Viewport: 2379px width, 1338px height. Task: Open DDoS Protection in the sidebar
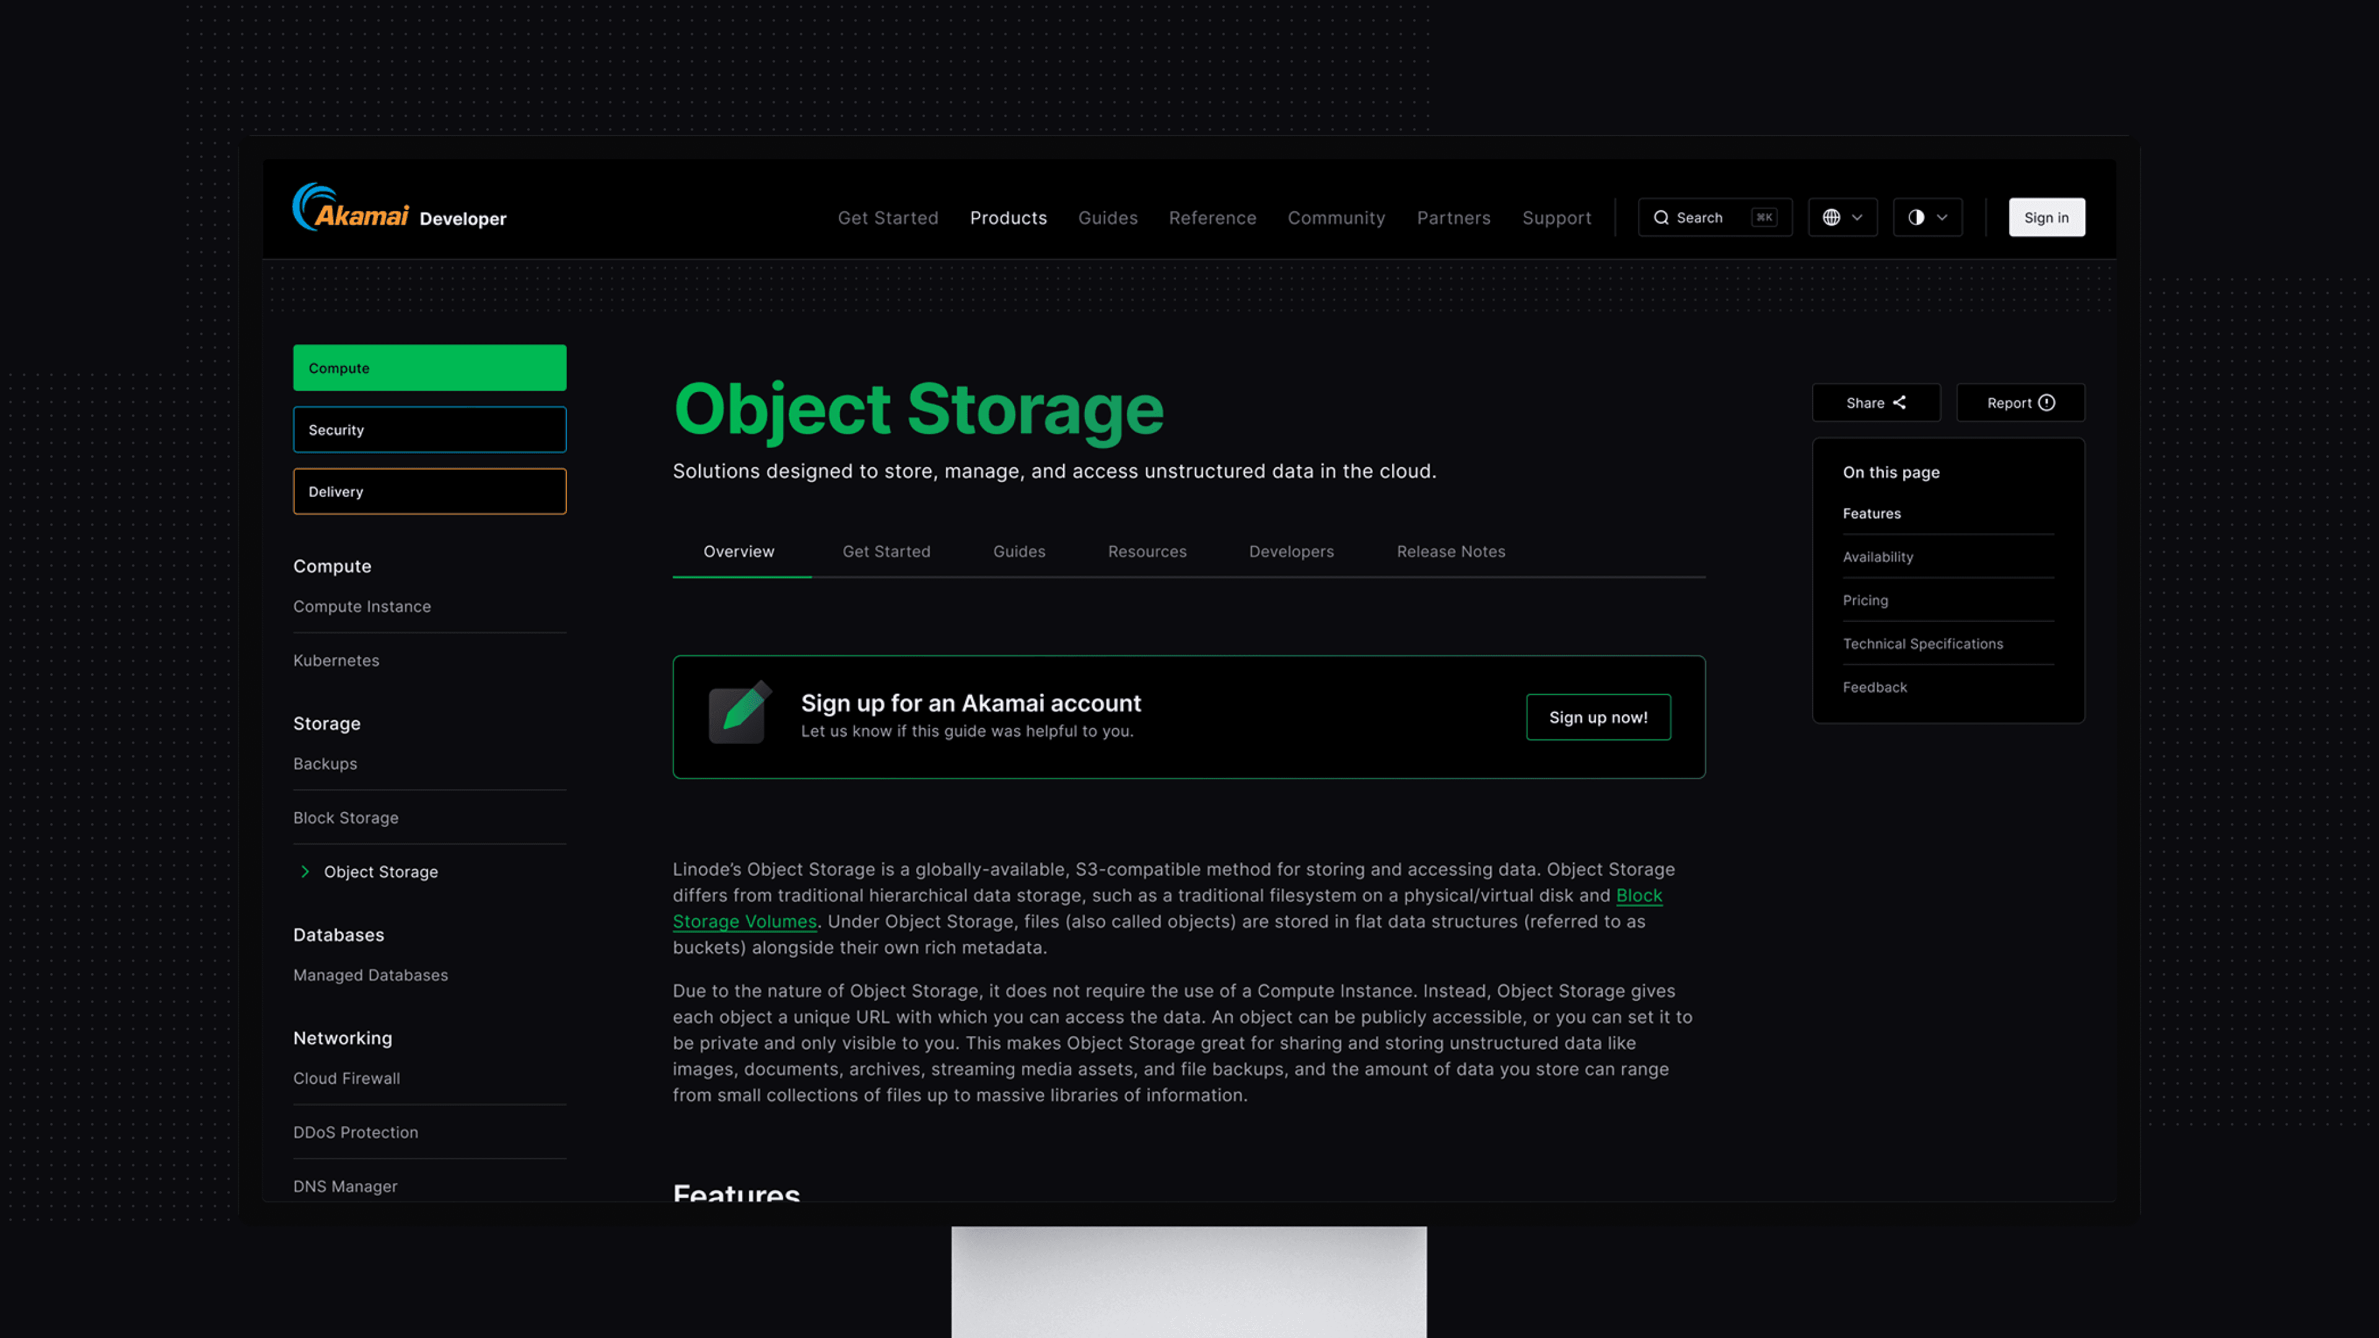coord(356,1132)
